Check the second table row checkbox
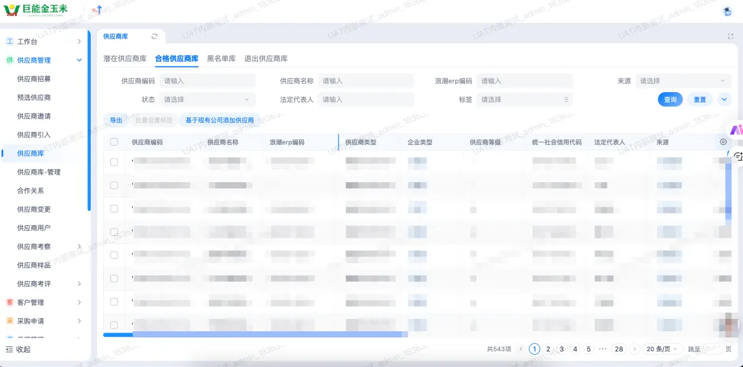This screenshot has height=367, width=743. point(114,185)
